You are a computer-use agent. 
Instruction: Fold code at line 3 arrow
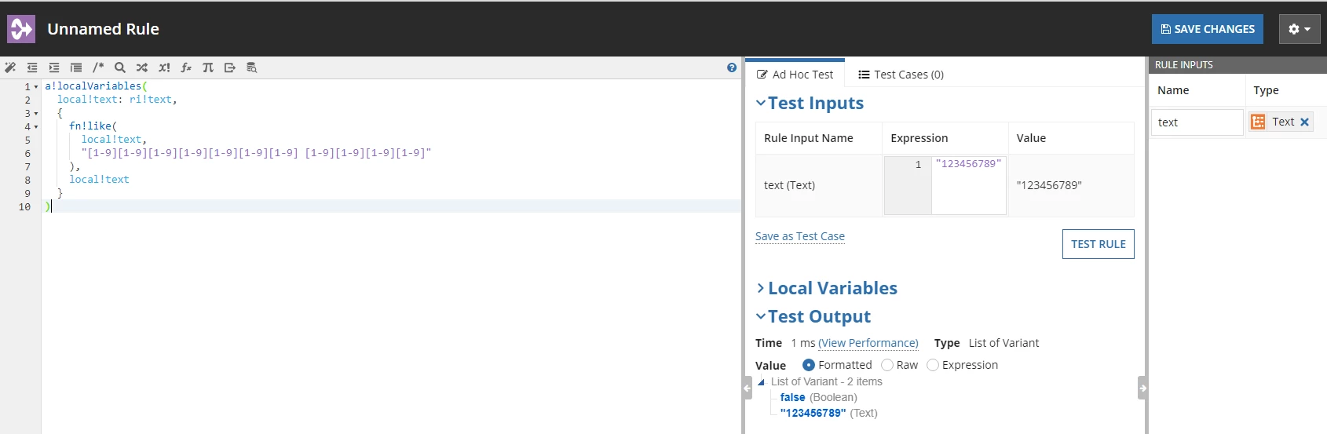click(x=36, y=114)
